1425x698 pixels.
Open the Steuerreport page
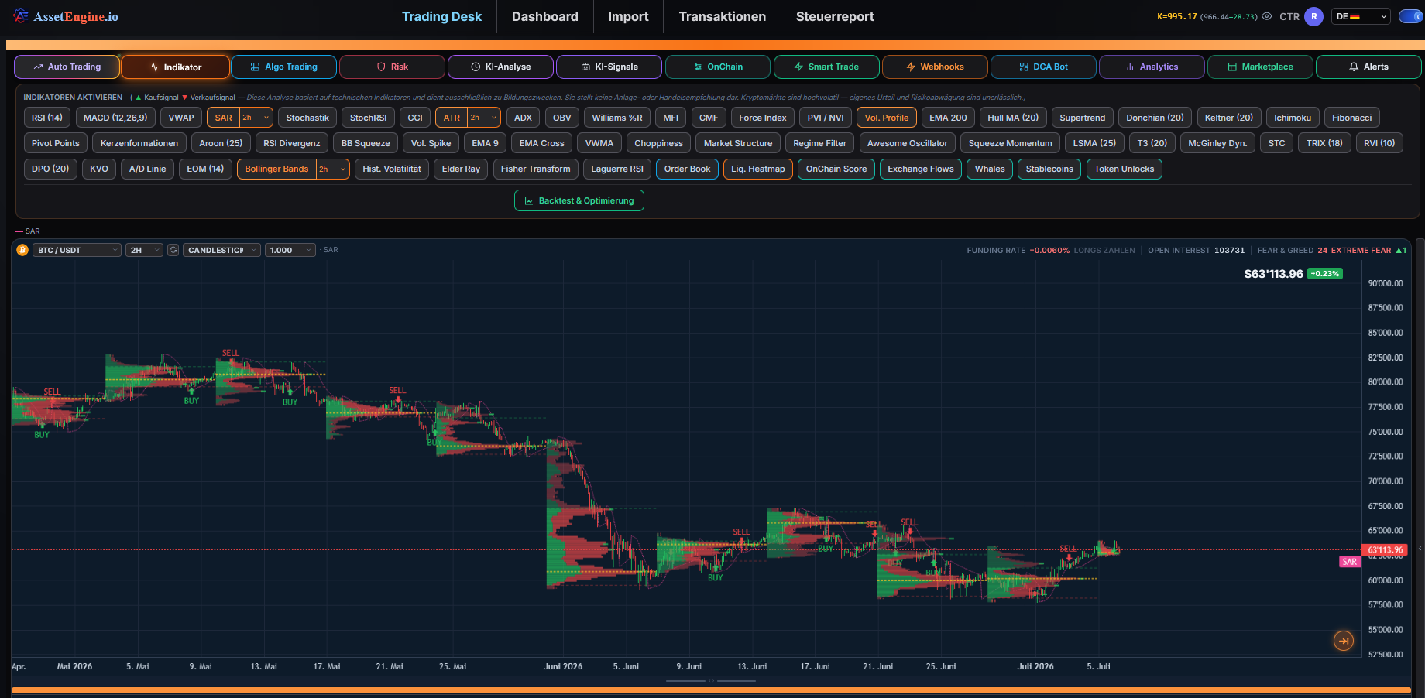tap(835, 16)
